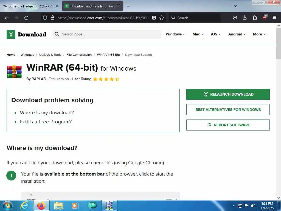Image resolution: width=281 pixels, height=211 pixels.
Task: Click the Relaunch Download button
Action: [228, 94]
